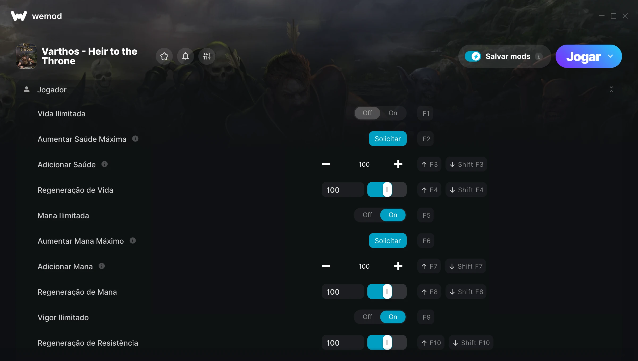The height and width of the screenshot is (361, 638).
Task: Turn on Vida Ilimitada
Action: [393, 113]
